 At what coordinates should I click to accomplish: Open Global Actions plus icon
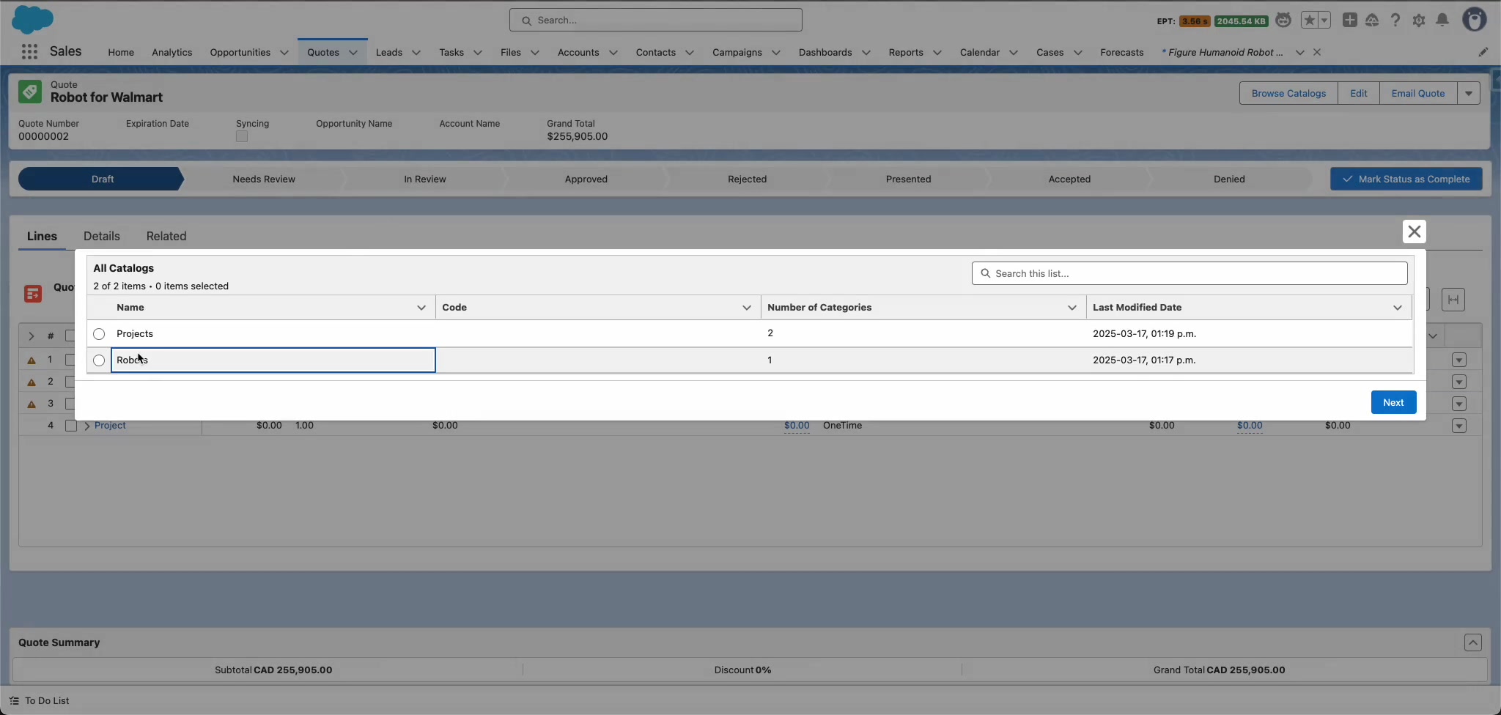click(1349, 21)
